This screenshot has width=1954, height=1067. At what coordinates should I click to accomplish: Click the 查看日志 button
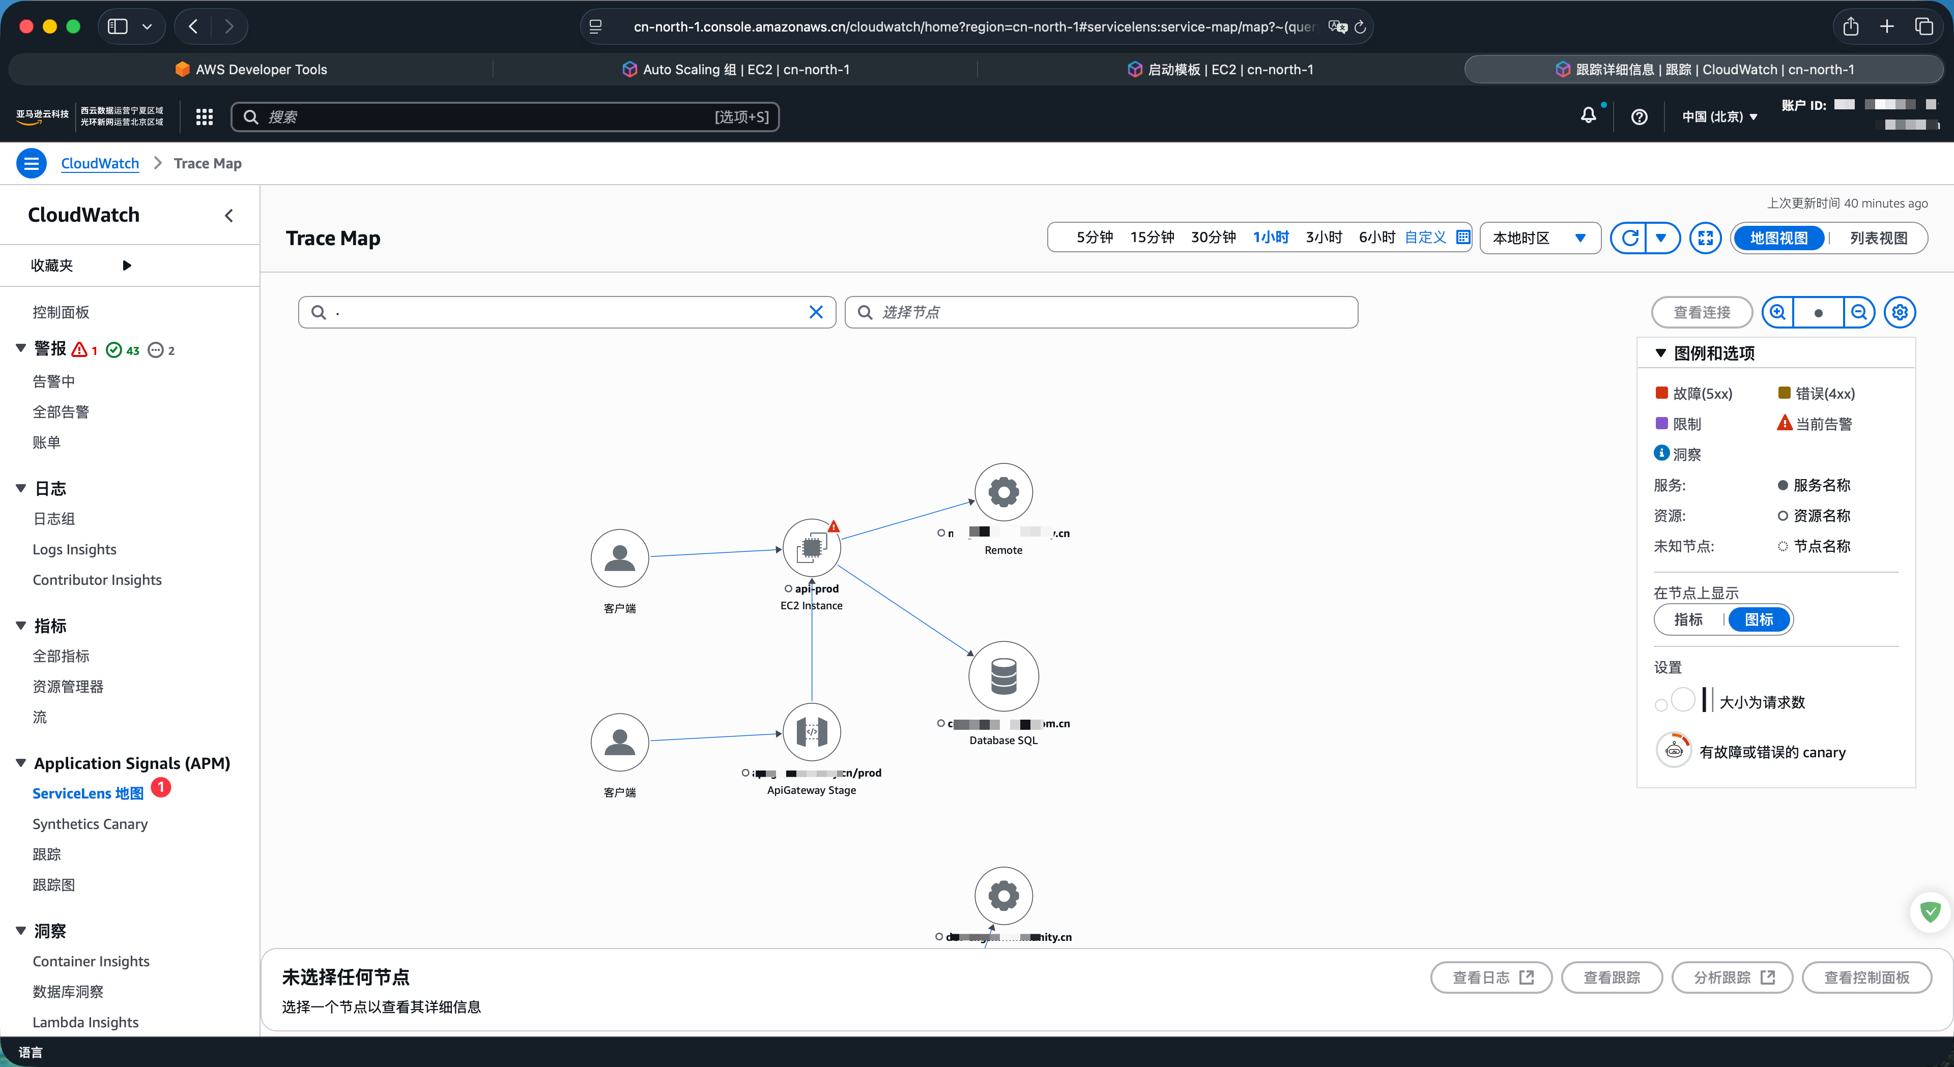tap(1491, 977)
